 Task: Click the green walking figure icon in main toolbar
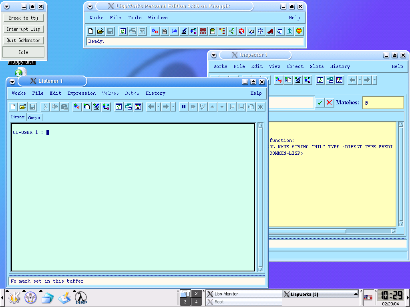tap(289, 31)
